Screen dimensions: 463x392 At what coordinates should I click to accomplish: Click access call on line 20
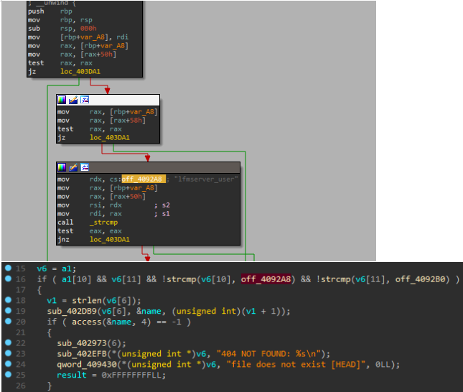[87, 322]
